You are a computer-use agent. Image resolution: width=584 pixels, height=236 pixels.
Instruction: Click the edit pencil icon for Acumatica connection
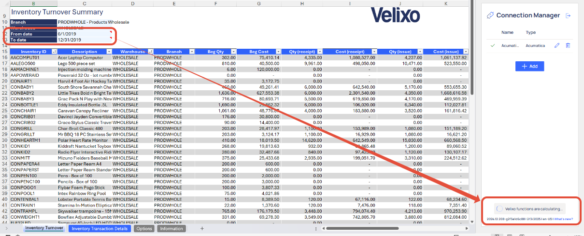click(557, 45)
